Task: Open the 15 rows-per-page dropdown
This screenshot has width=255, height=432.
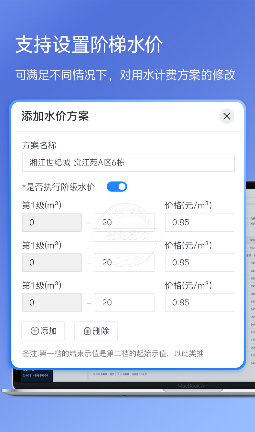Action: pyautogui.click(x=118, y=374)
